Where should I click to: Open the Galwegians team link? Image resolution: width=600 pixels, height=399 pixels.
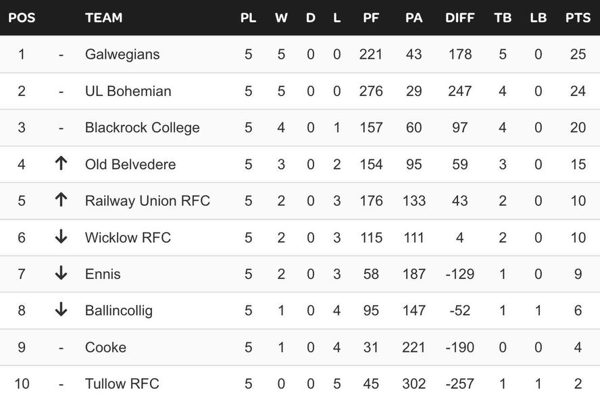pos(122,54)
